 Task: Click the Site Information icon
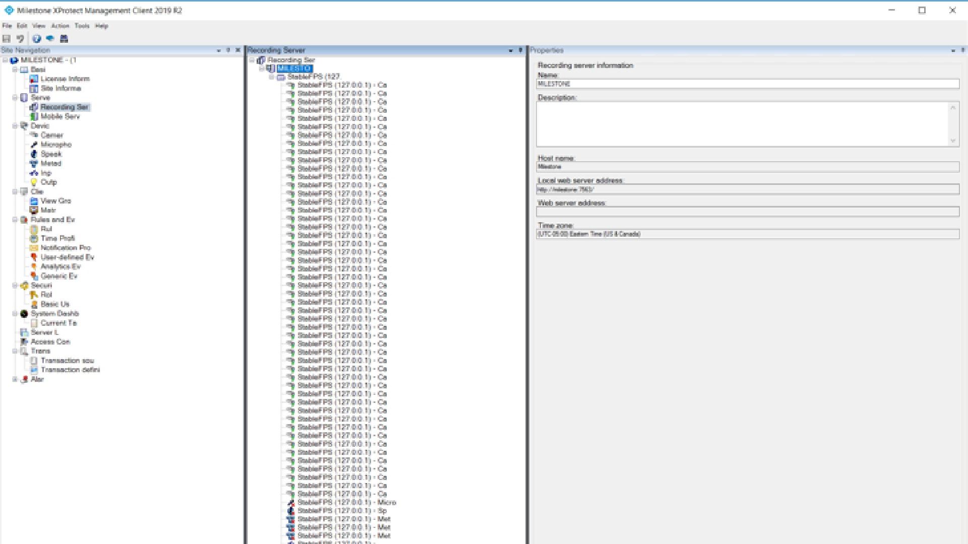pos(34,89)
